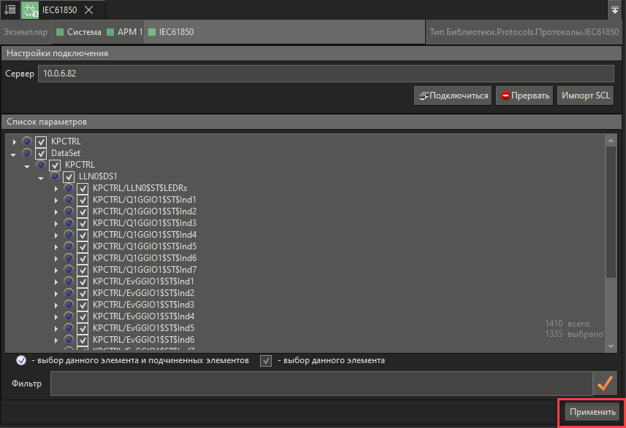Click the Фильтр text input field
This screenshot has height=428, width=626.
[x=320, y=383]
